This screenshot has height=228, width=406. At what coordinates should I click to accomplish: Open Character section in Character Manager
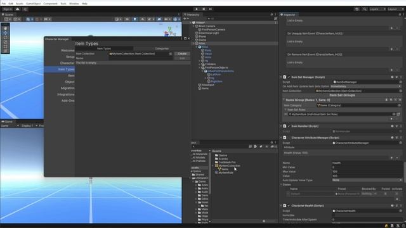tap(67, 63)
